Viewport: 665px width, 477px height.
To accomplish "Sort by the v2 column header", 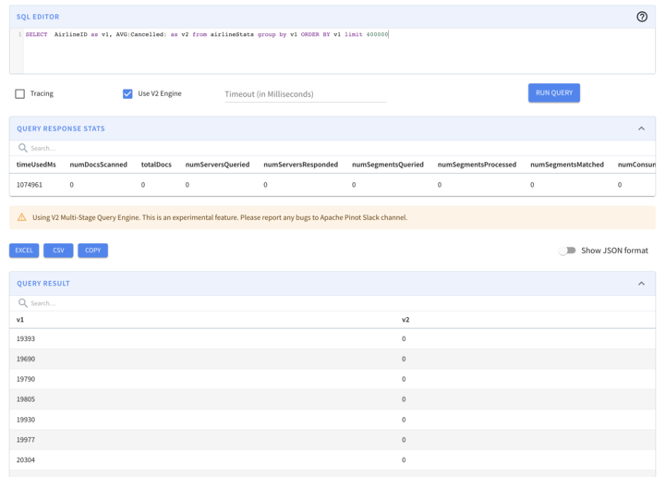I will [x=405, y=320].
